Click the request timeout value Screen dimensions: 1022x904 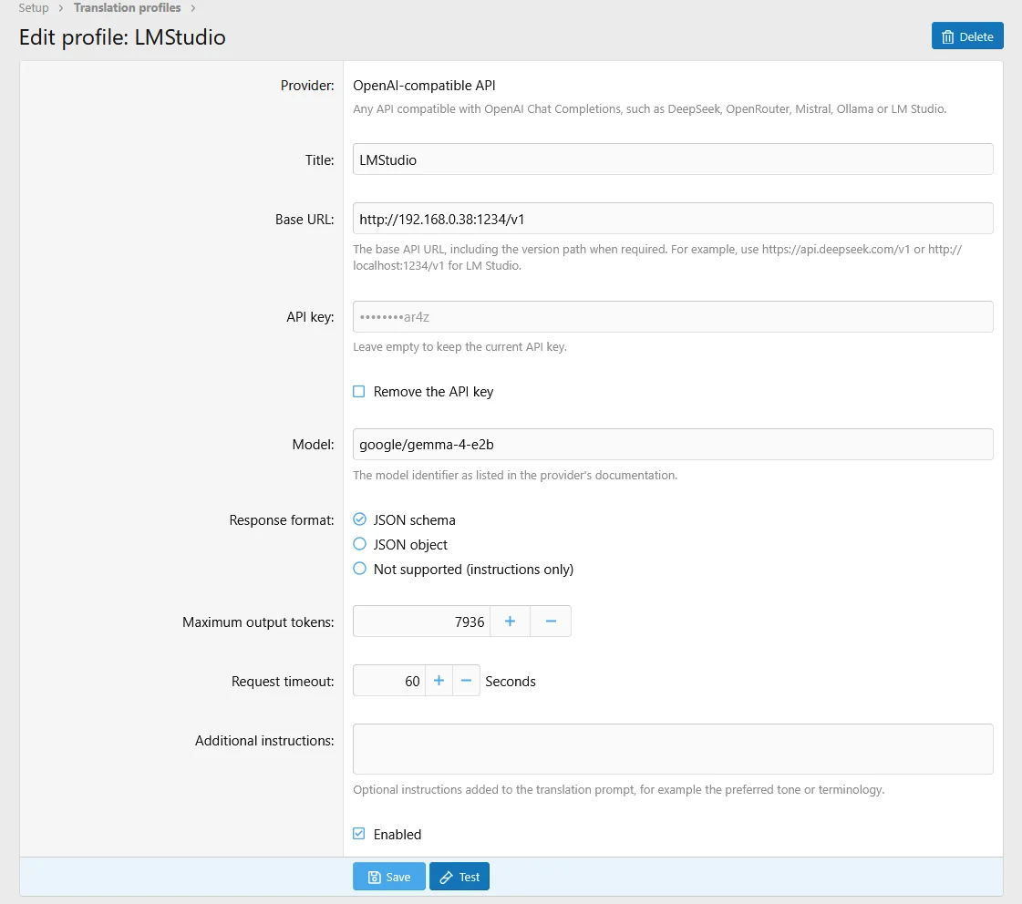click(x=389, y=681)
